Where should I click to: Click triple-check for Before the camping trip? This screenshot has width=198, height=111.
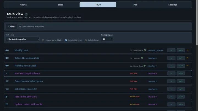pos(181,58)
